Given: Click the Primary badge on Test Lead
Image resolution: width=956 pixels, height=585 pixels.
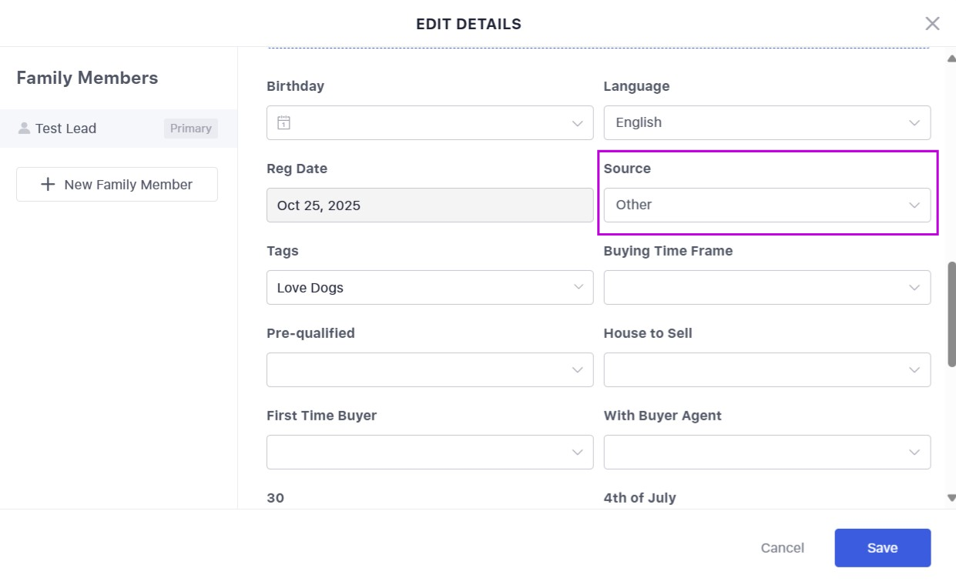Looking at the screenshot, I should [x=190, y=129].
